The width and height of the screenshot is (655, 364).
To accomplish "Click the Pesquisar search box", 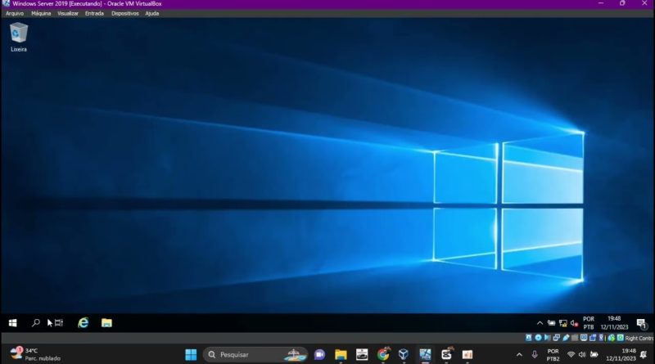I will [x=255, y=354].
